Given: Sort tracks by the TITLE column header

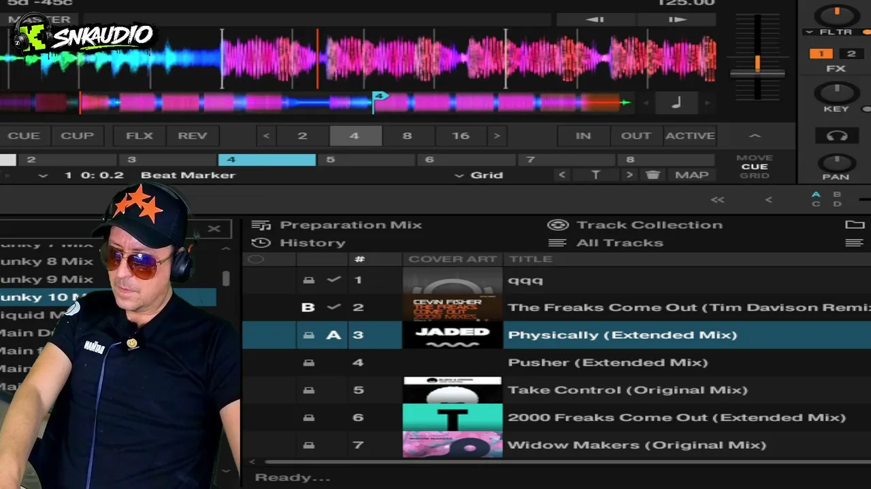Looking at the screenshot, I should pyautogui.click(x=530, y=259).
